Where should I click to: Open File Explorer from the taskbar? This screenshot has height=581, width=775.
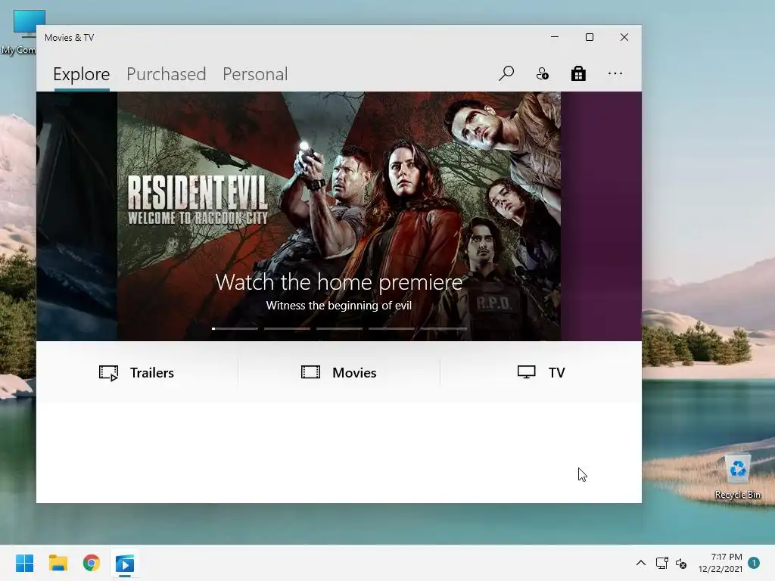point(58,563)
